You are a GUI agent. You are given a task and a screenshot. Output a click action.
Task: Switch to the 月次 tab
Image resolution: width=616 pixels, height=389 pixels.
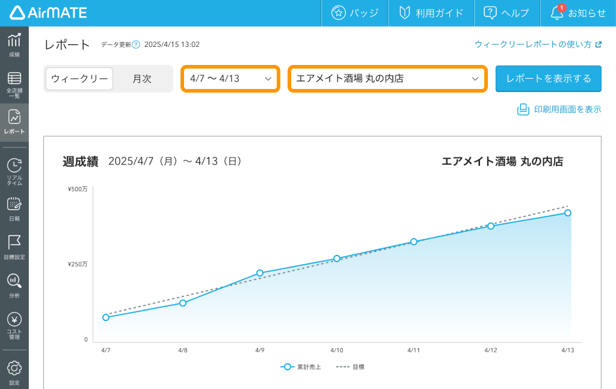click(142, 79)
